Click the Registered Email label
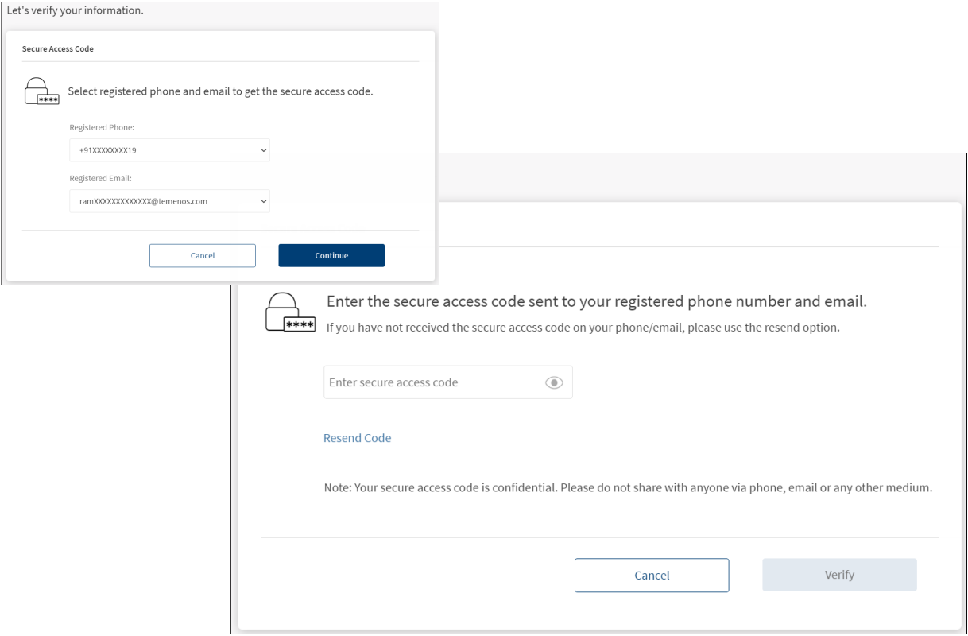 [100, 179]
